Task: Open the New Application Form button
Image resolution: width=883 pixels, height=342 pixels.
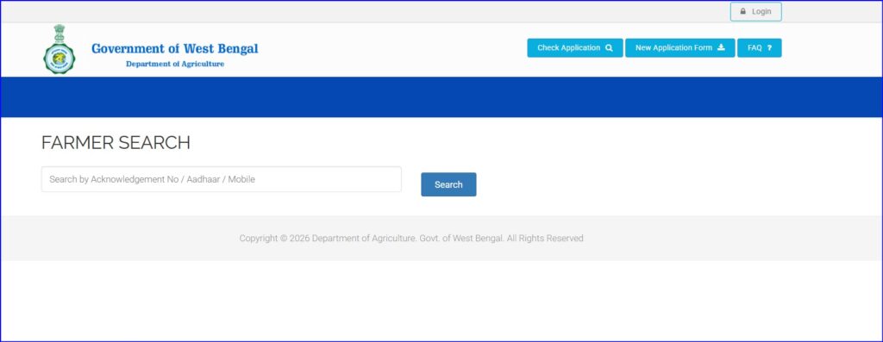Action: (x=679, y=48)
